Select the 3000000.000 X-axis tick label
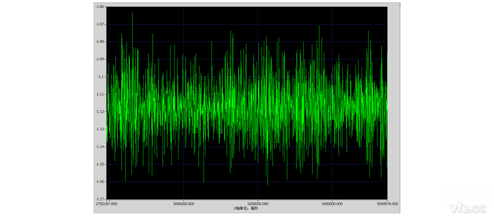 pyautogui.click(x=183, y=204)
